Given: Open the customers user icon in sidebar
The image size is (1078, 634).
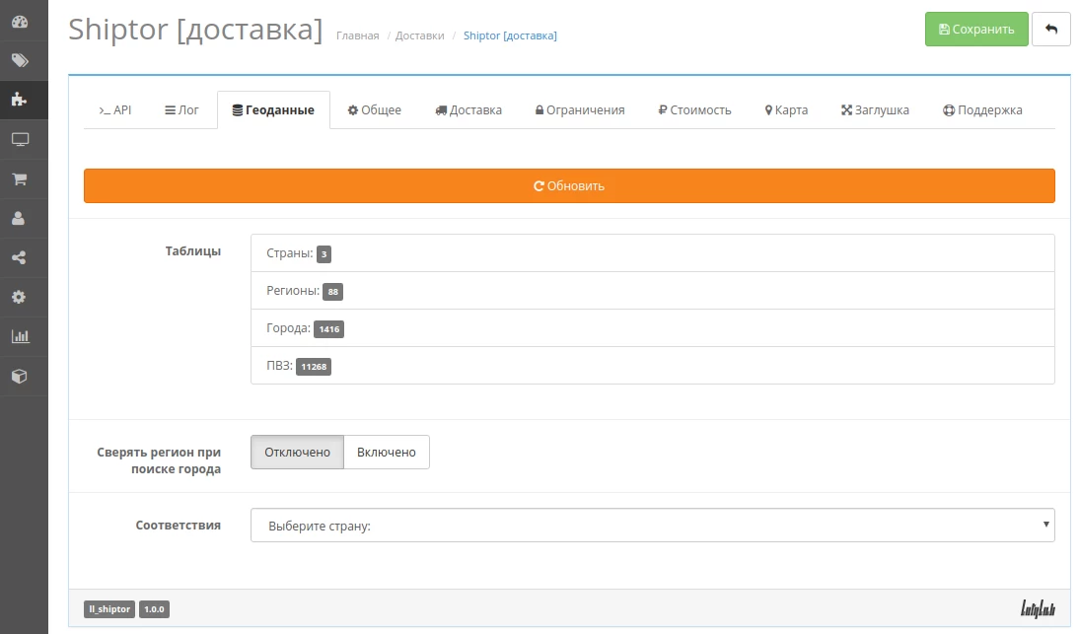Looking at the screenshot, I should [20, 218].
